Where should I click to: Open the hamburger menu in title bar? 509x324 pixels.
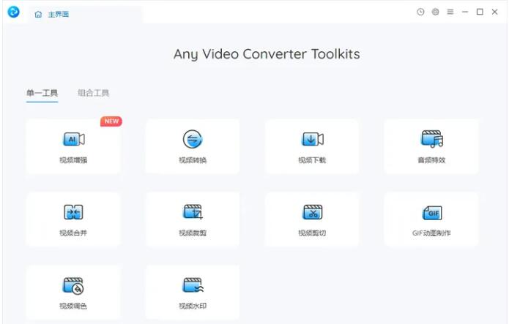tap(450, 12)
